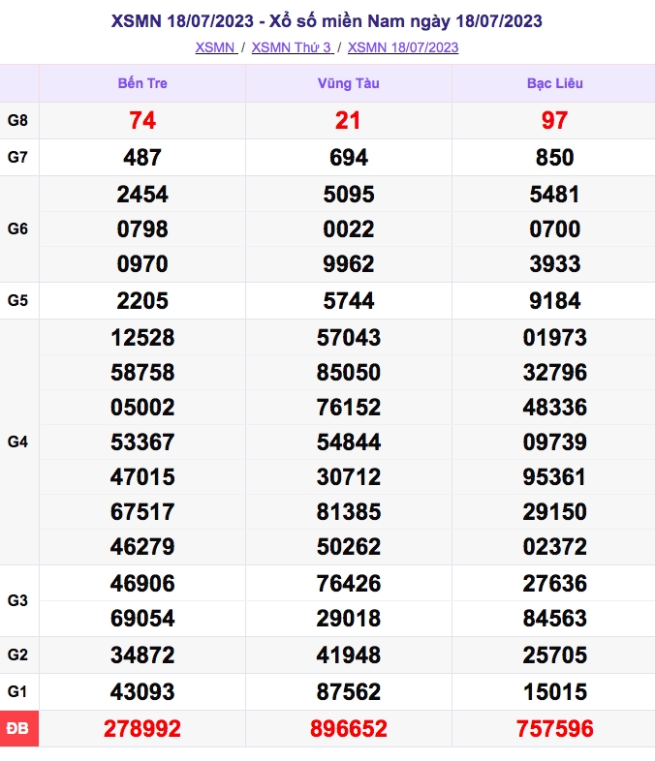Click the G6 number 2454
The image size is (655, 761).
coord(142,195)
